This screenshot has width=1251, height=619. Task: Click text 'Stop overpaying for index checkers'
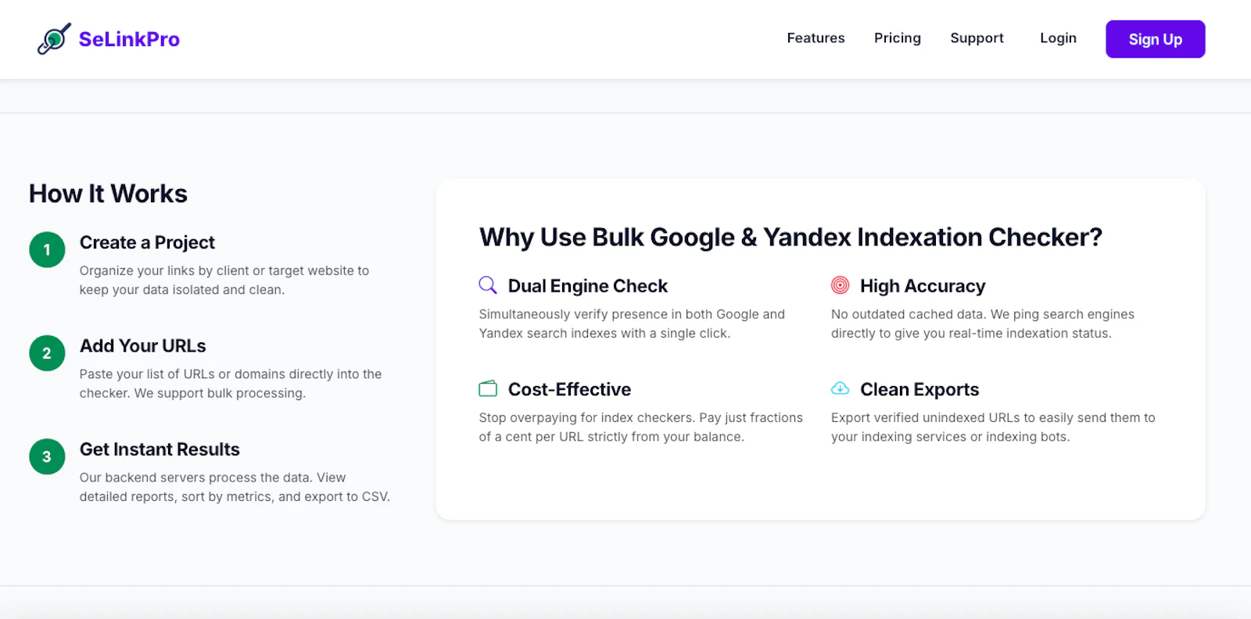(586, 417)
